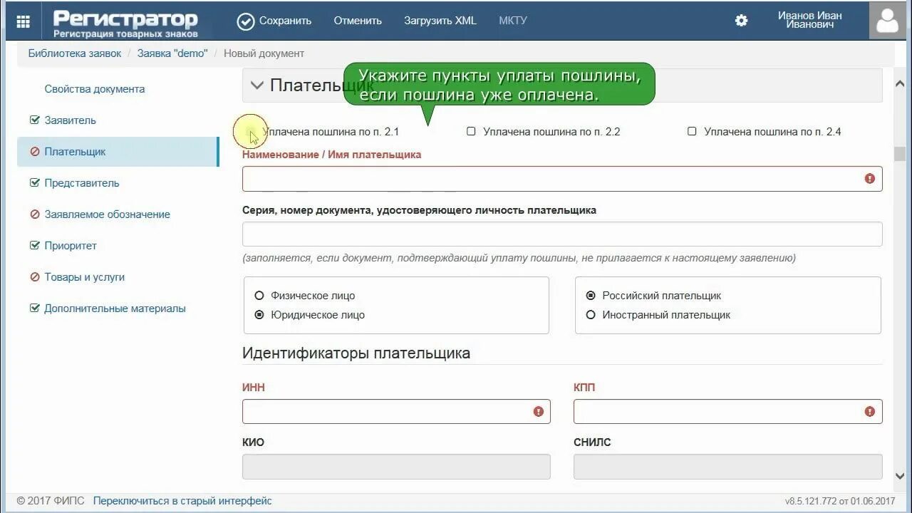
Task: Select Физическое лицо radio button
Action: tap(259, 296)
